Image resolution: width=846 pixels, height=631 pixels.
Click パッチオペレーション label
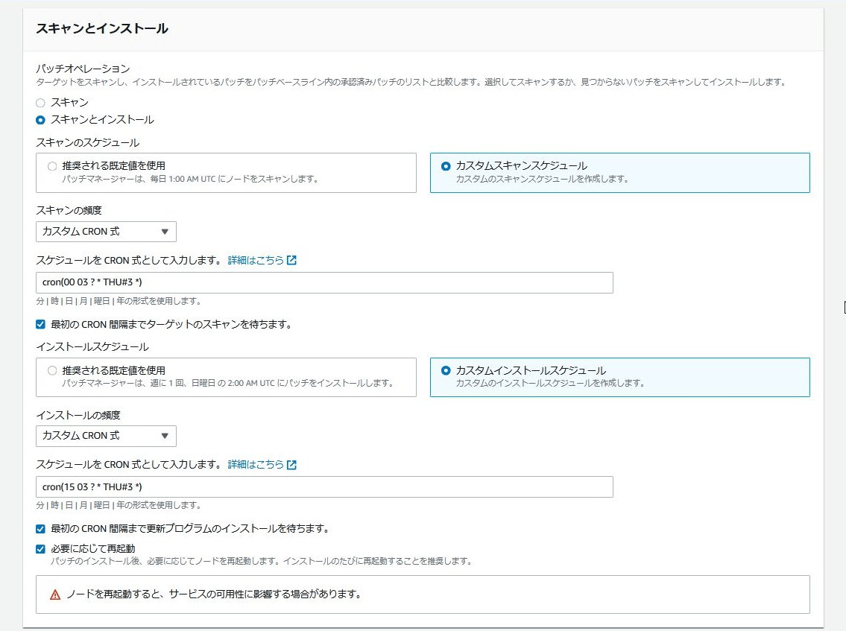83,69
